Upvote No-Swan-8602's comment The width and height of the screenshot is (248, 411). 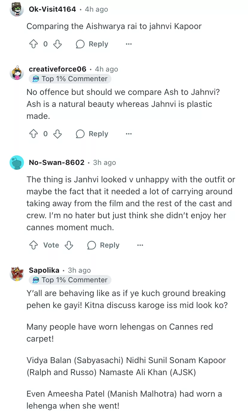click(x=33, y=245)
